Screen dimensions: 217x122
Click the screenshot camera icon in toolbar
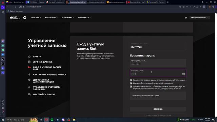pos(184,7)
